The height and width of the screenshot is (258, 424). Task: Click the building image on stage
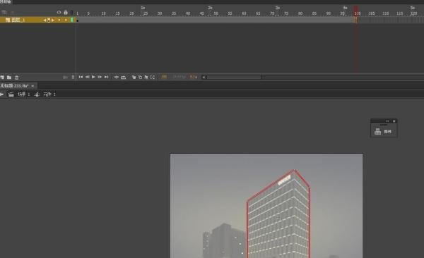(x=266, y=206)
